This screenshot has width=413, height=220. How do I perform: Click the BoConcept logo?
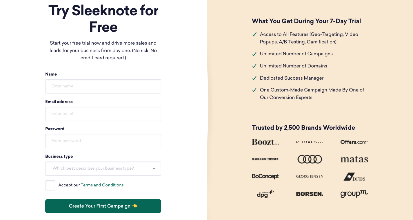(265, 176)
